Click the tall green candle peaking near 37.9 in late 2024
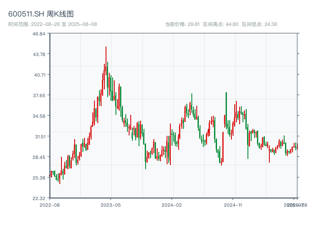This screenshot has width=330, height=247. [226, 110]
